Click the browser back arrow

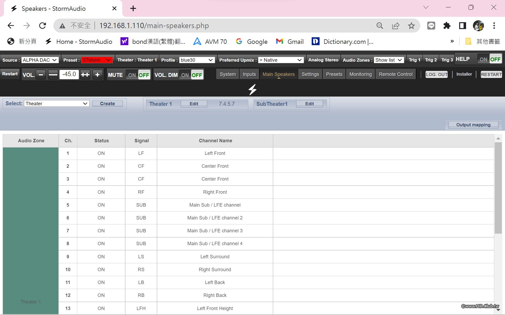click(11, 25)
